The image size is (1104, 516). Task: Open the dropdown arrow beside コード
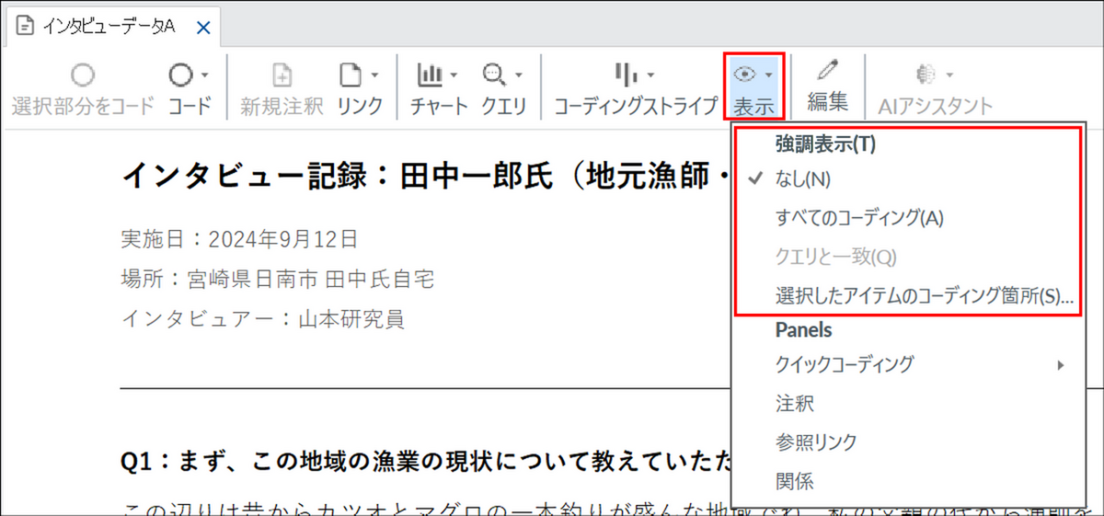[x=204, y=75]
